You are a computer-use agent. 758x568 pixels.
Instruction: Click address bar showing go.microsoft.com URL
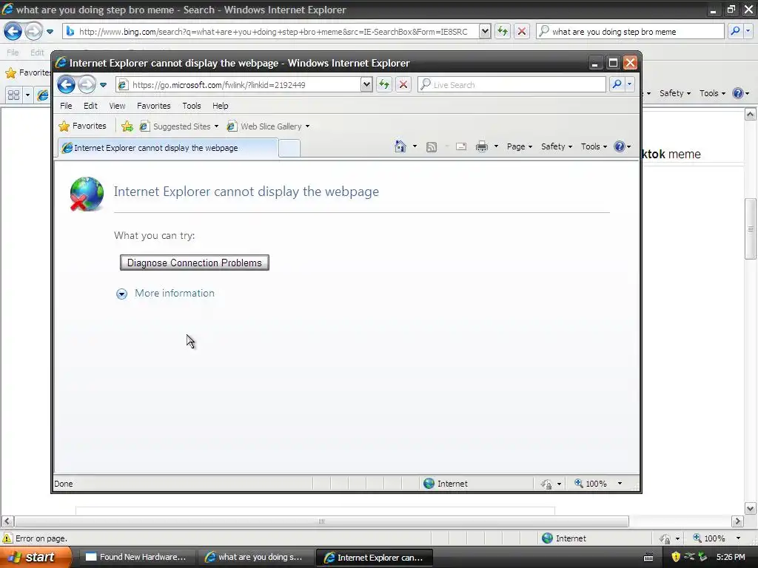[238, 85]
